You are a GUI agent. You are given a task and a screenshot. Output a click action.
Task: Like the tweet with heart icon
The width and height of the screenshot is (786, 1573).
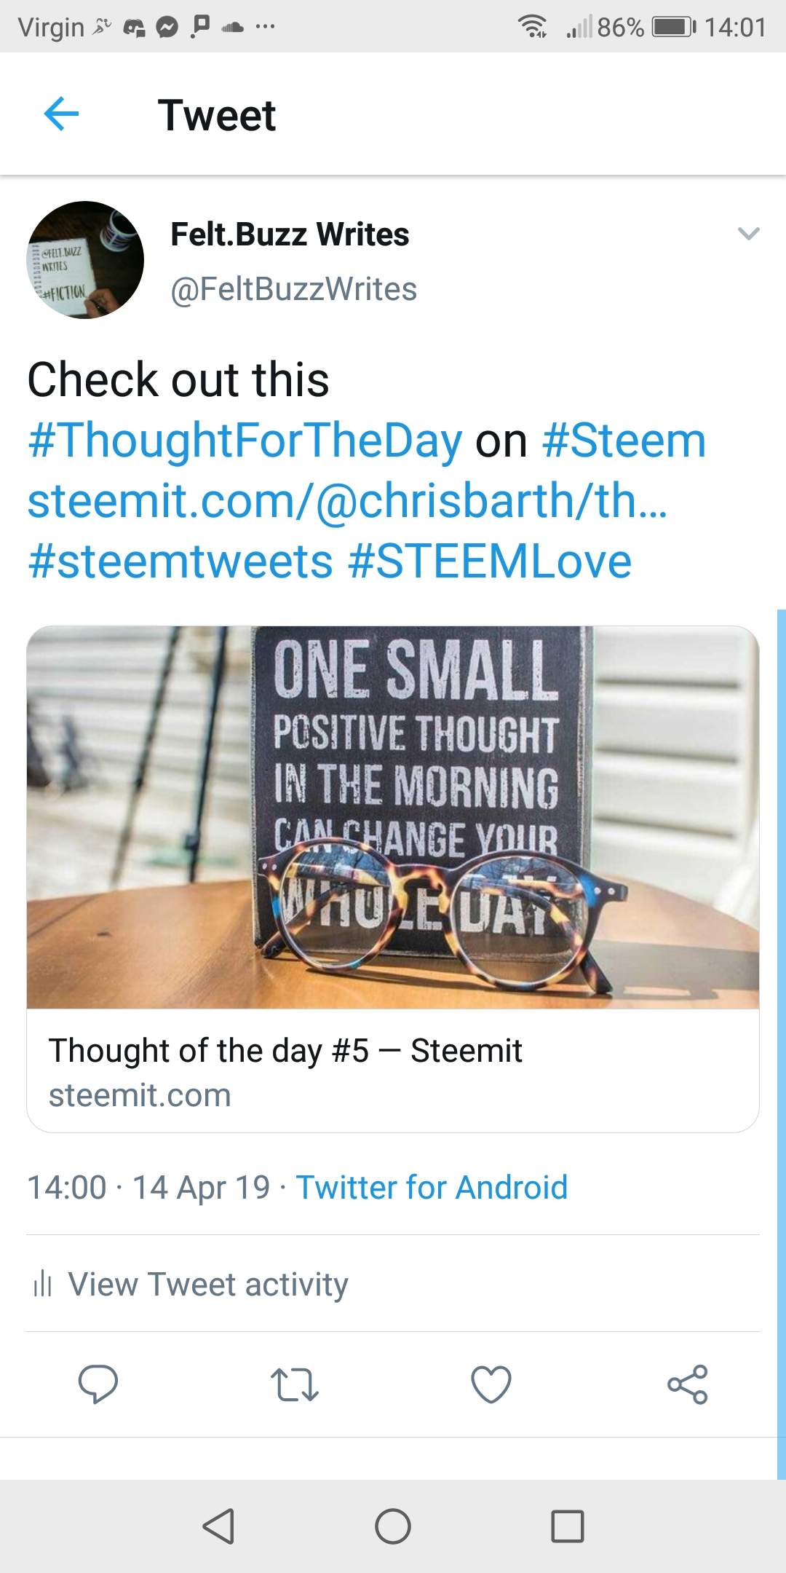click(491, 1384)
